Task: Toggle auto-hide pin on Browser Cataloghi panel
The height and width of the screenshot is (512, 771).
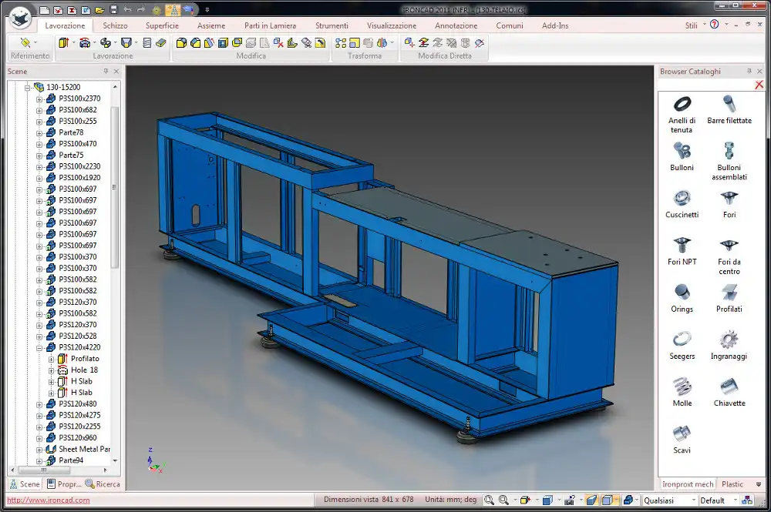Action: point(749,72)
